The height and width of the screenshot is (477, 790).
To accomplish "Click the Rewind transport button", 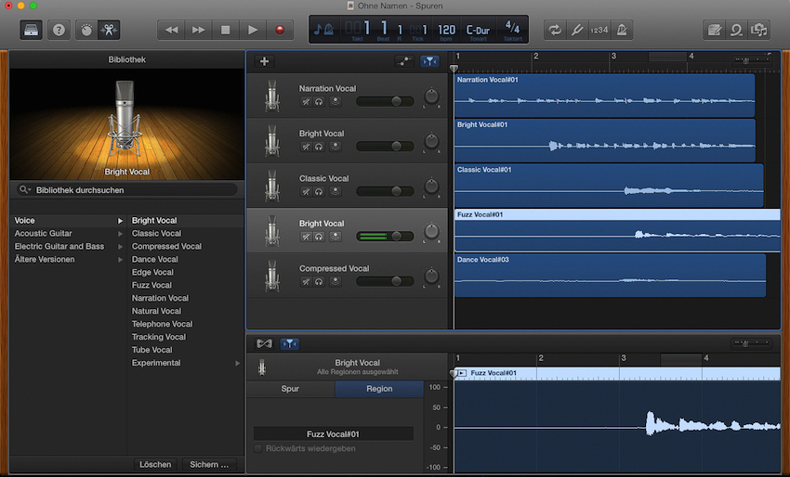I will 171,30.
